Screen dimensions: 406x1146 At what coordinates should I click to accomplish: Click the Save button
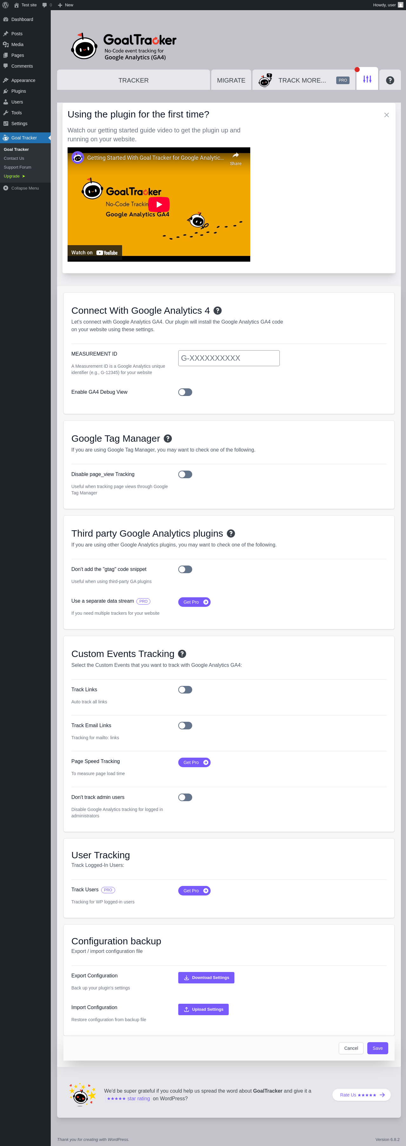[x=377, y=1048]
